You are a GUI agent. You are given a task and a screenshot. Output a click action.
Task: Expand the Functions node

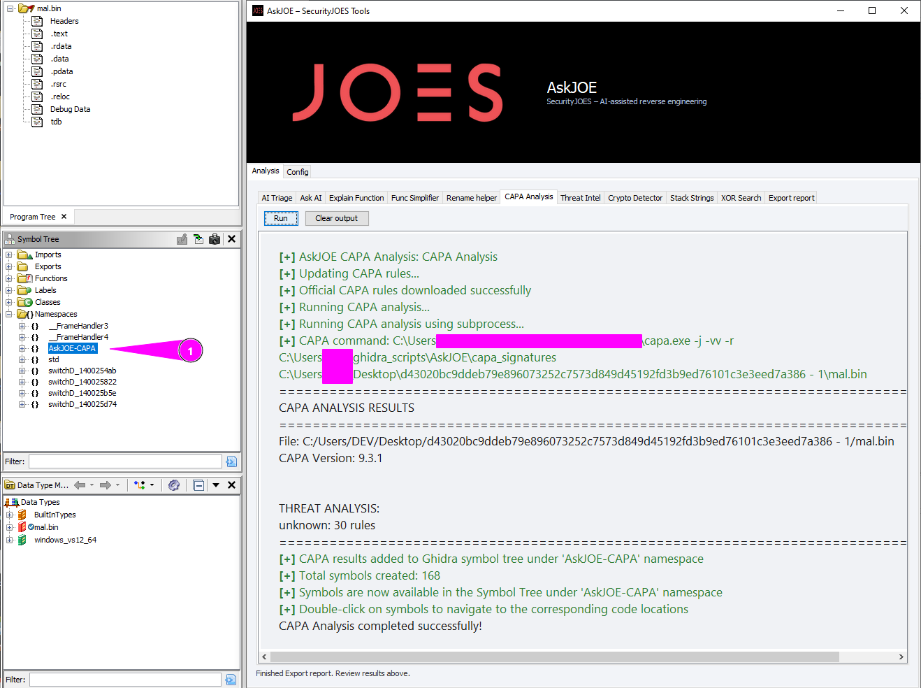click(x=9, y=278)
